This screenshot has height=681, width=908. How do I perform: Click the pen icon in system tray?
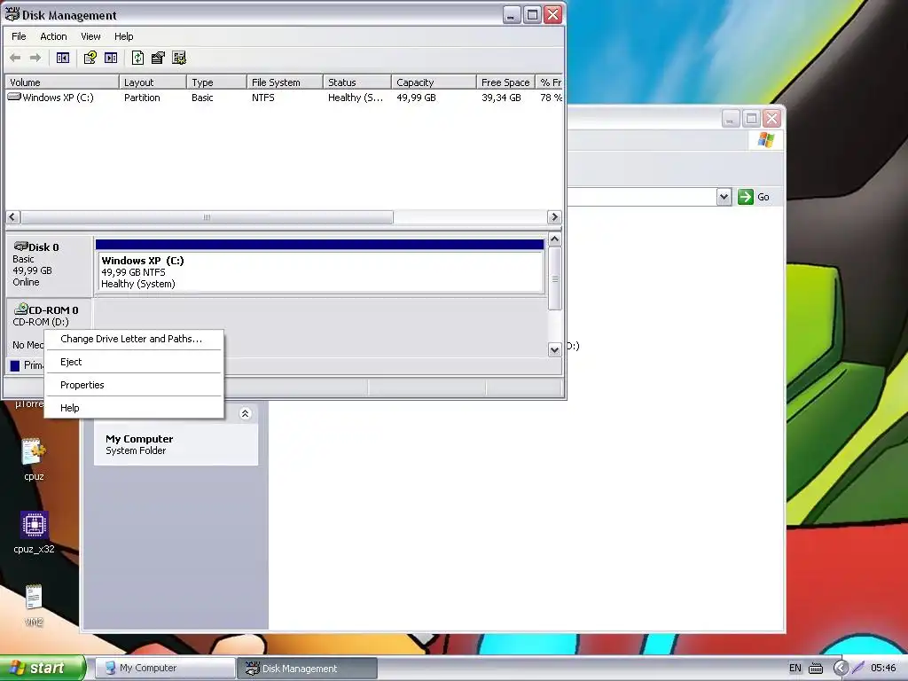click(x=858, y=668)
